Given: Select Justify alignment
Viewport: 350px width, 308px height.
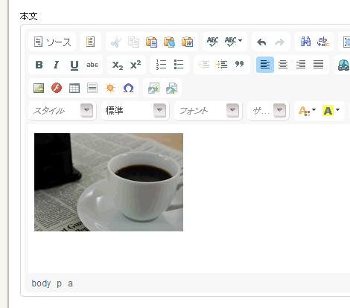Looking at the screenshot, I should (318, 65).
